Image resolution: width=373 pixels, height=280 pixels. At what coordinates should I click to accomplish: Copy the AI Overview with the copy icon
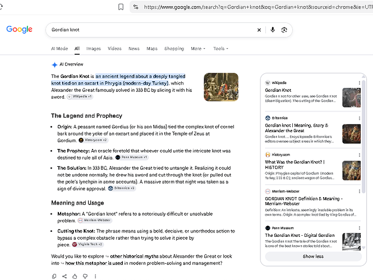pyautogui.click(x=54, y=276)
